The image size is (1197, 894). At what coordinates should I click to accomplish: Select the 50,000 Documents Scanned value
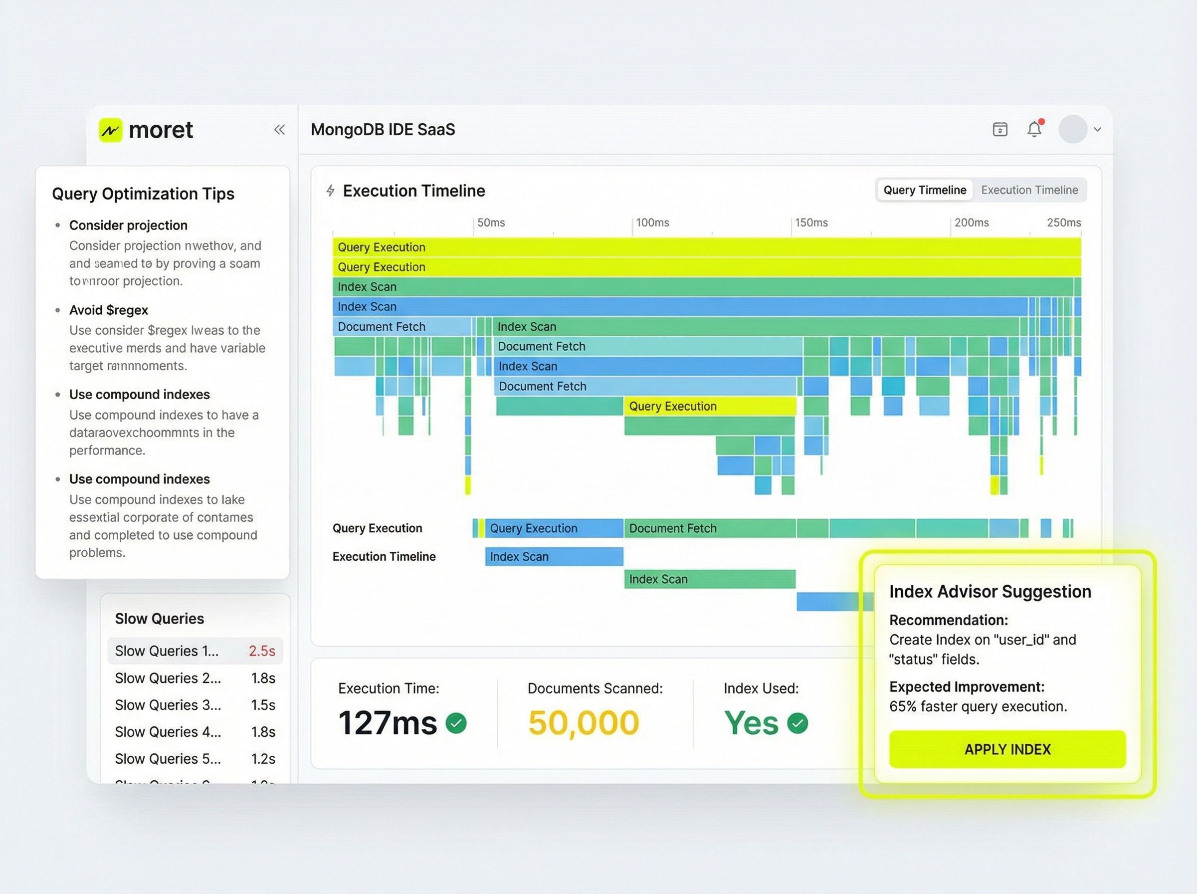[x=584, y=722]
